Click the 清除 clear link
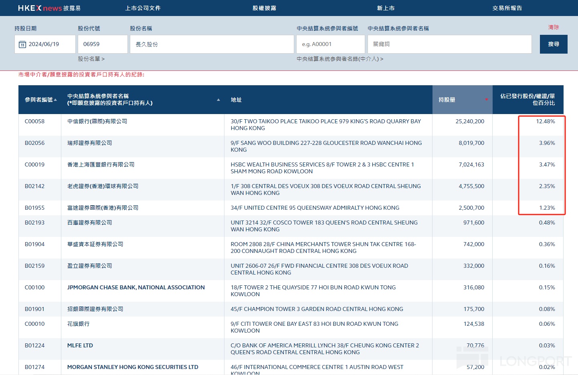 tap(553, 27)
